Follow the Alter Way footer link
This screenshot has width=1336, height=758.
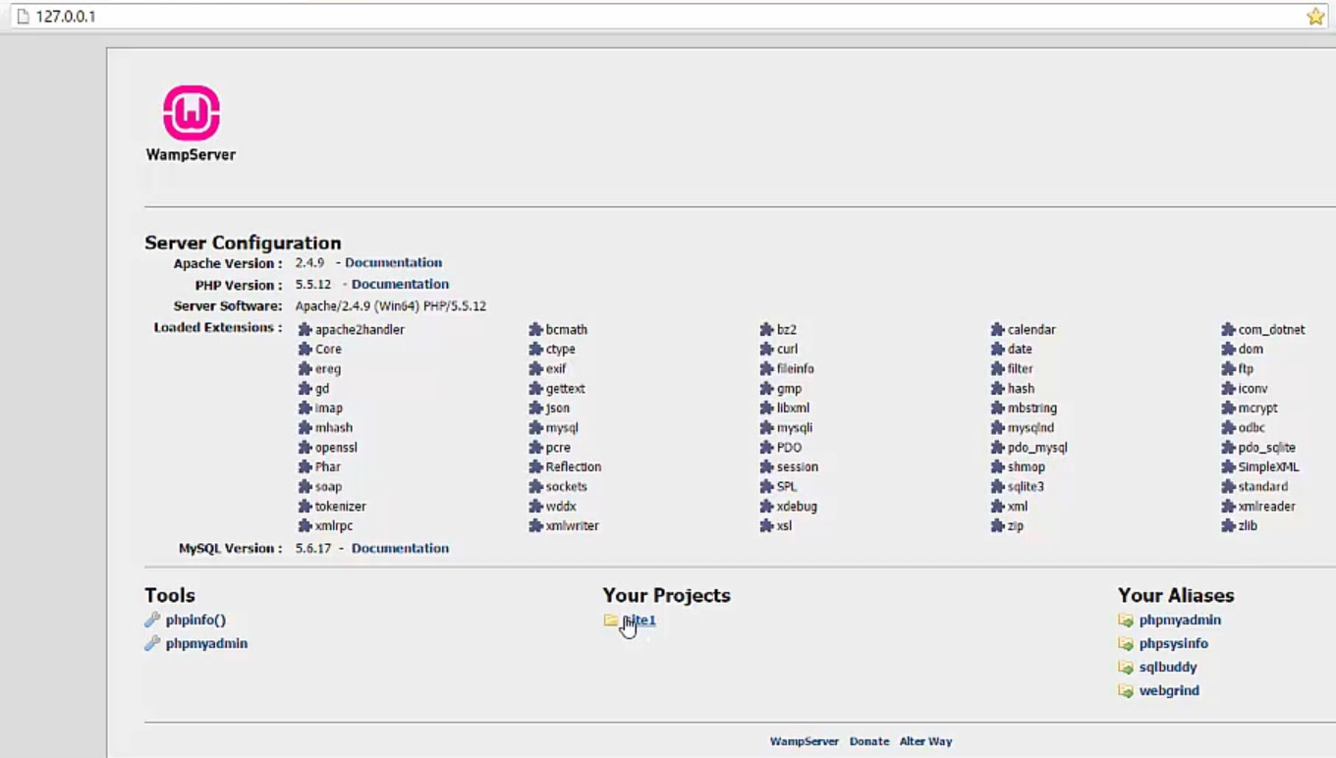[925, 741]
